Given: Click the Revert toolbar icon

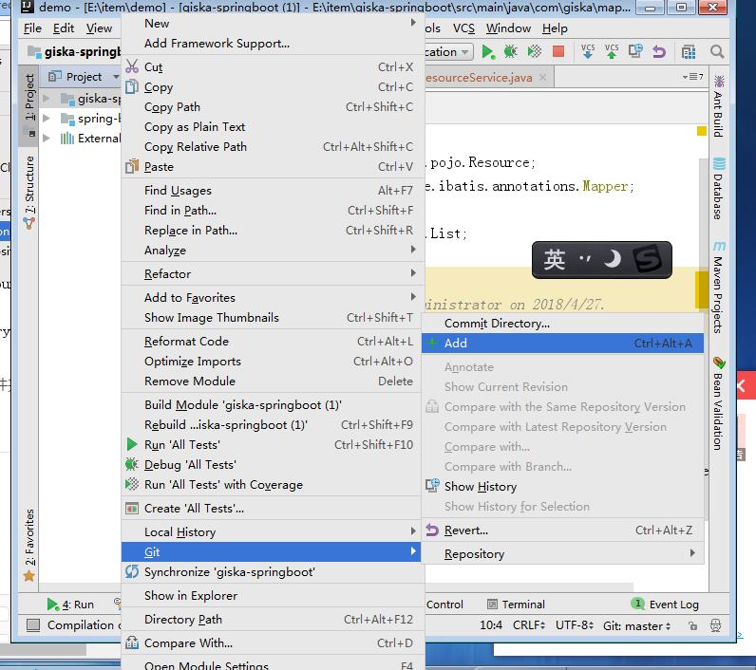Looking at the screenshot, I should tap(659, 51).
